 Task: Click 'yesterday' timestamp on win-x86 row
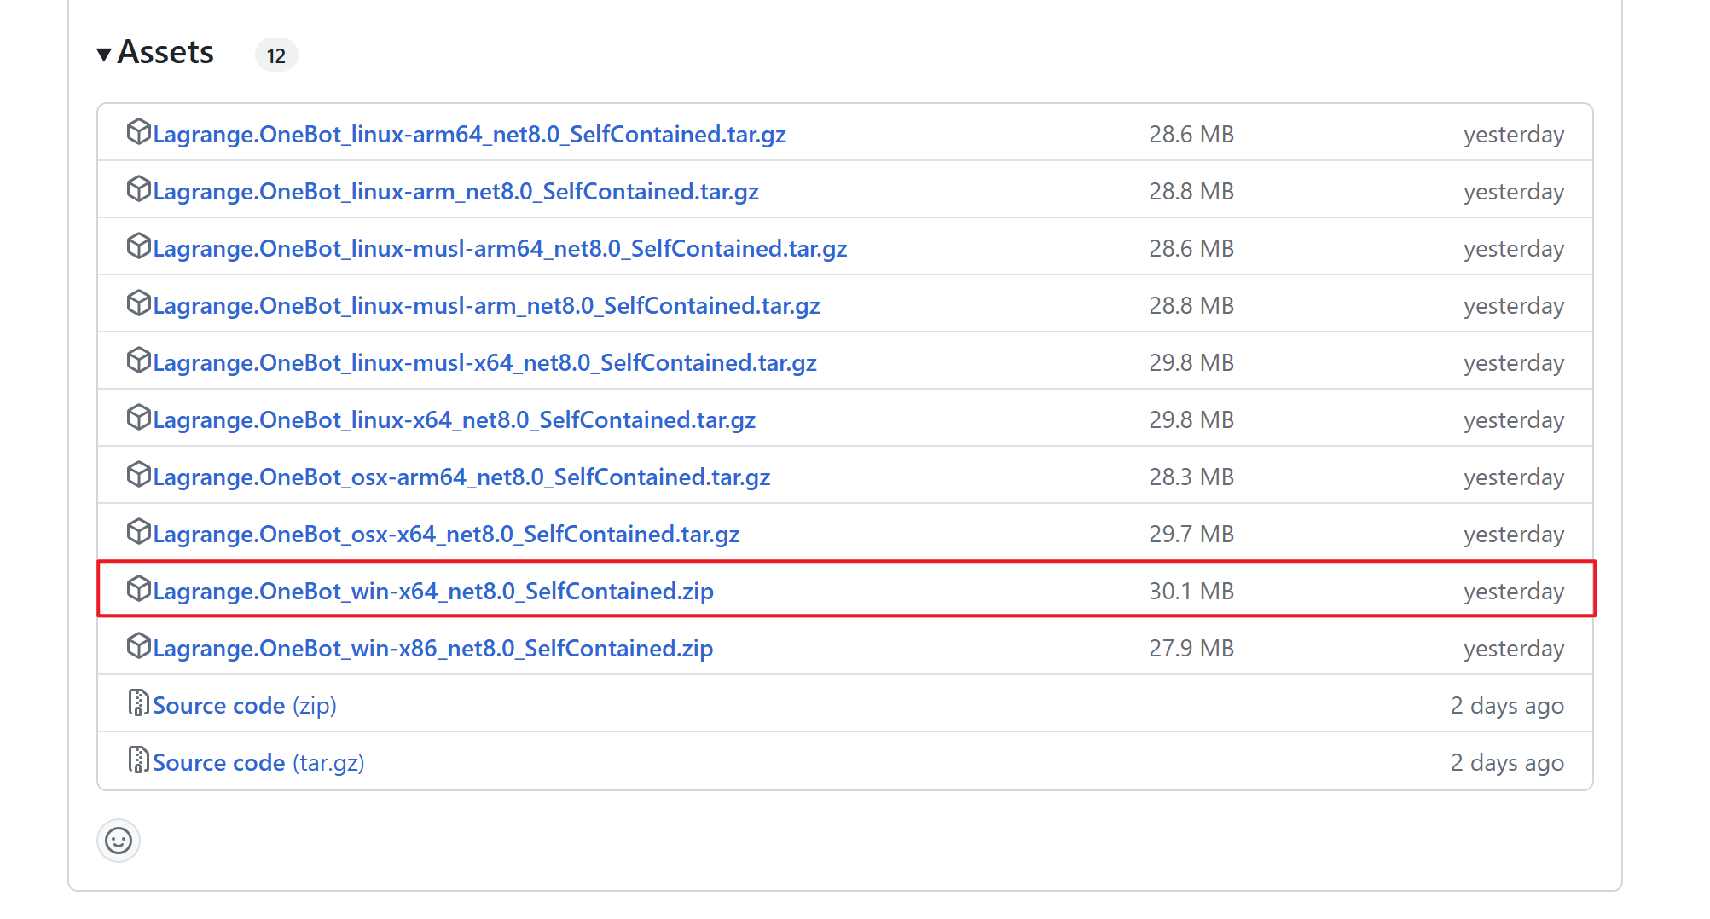[x=1514, y=649]
